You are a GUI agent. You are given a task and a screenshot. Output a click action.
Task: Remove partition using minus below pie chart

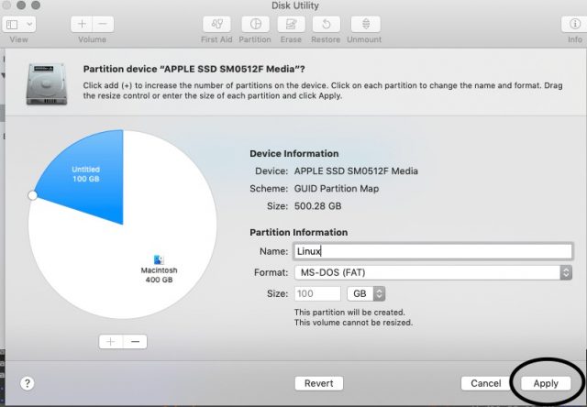point(135,342)
